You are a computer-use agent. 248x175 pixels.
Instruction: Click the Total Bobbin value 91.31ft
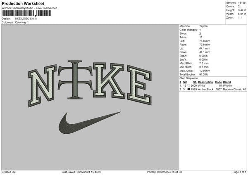203,74
